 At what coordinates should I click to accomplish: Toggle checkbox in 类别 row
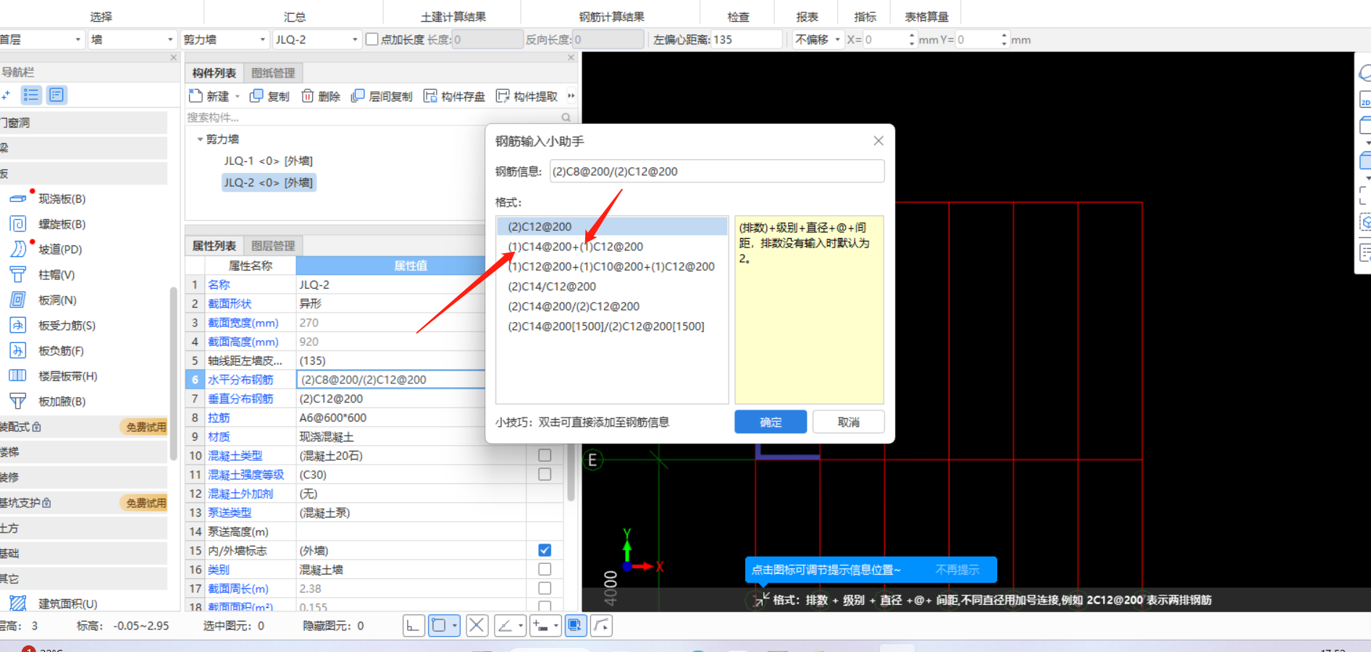pyautogui.click(x=545, y=570)
